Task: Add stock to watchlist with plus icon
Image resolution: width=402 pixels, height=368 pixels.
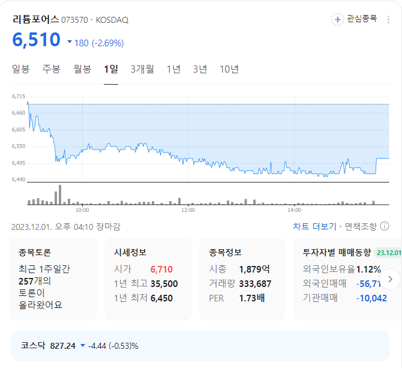Action: point(338,19)
